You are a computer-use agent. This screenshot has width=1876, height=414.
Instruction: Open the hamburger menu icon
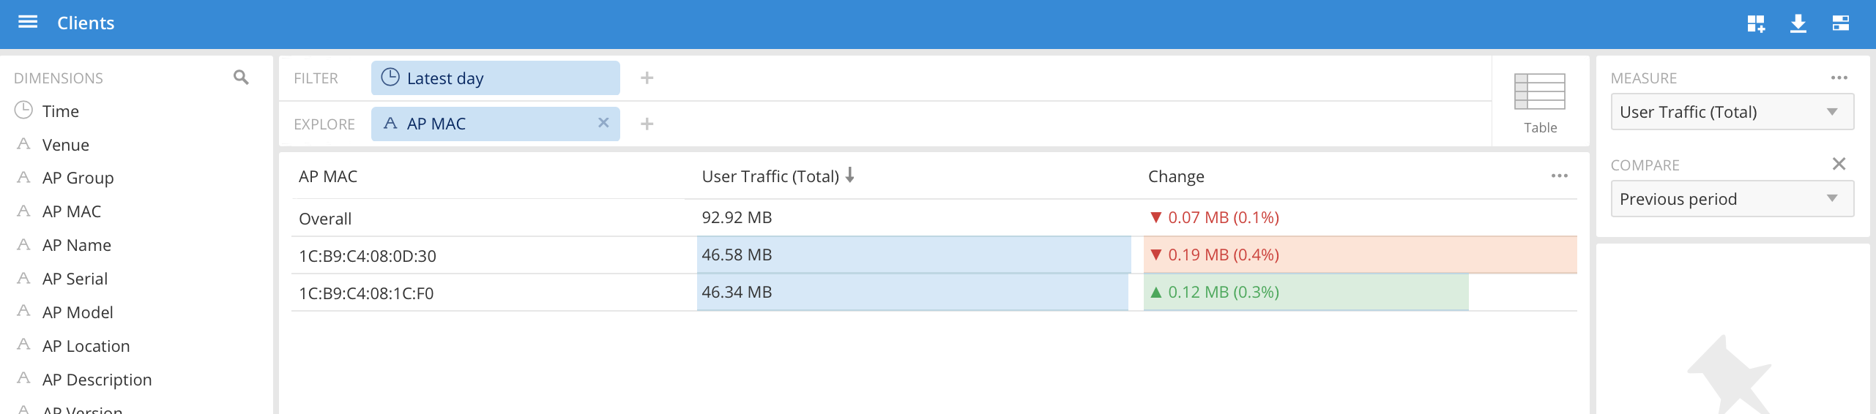(28, 23)
